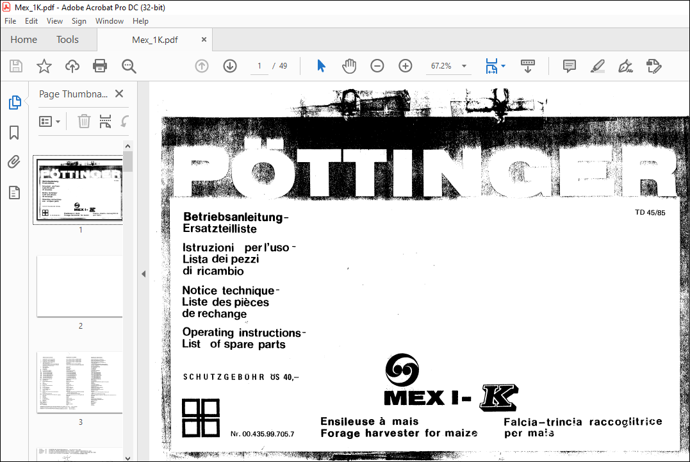This screenshot has height=462, width=690.
Task: Open the Edit menu
Action: (31, 21)
